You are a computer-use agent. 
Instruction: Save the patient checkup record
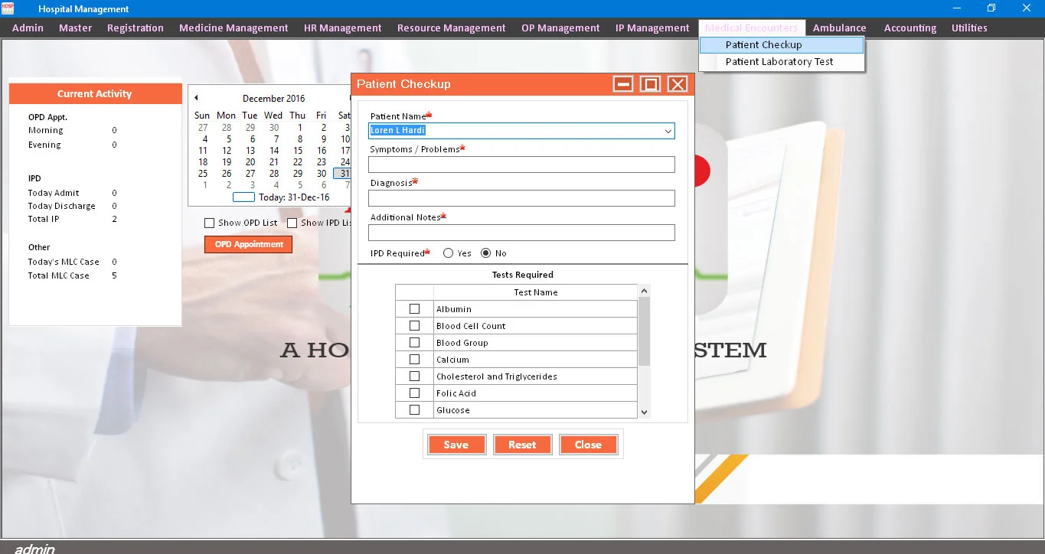pos(456,445)
